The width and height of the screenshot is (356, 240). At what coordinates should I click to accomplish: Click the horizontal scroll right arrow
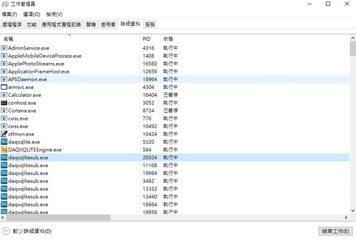(346, 217)
